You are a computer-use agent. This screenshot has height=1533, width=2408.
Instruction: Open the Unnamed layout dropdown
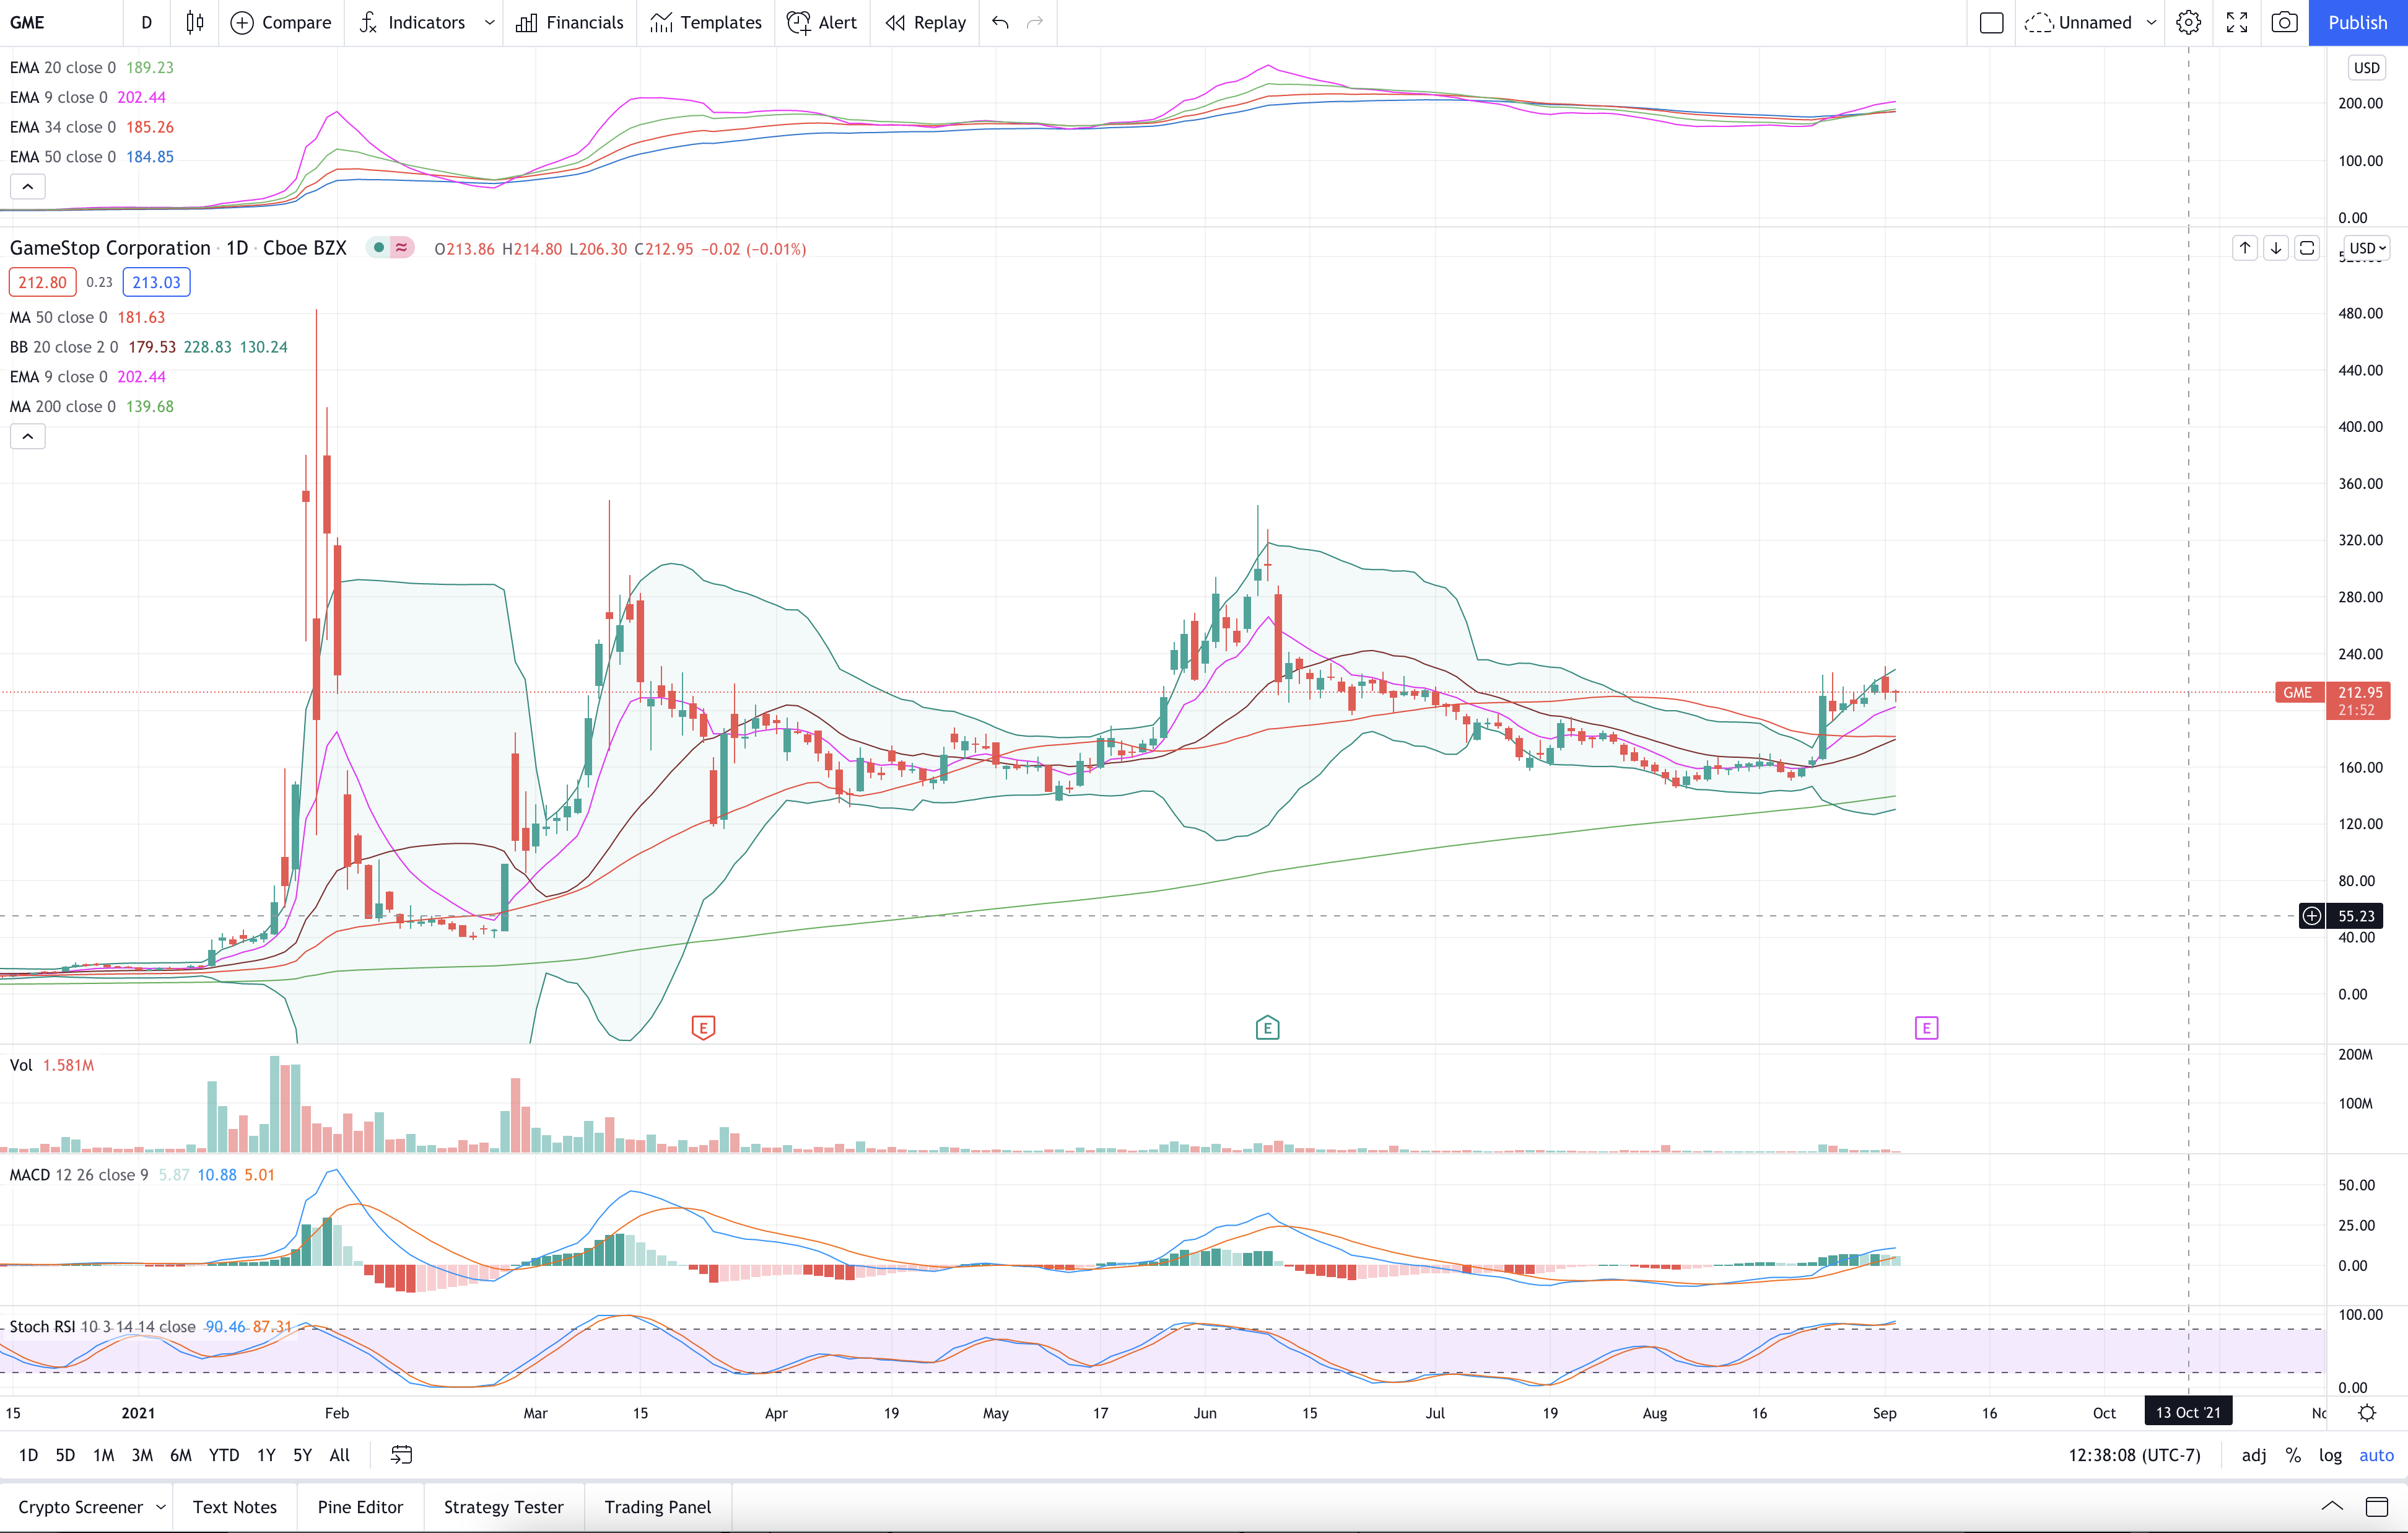(x=2151, y=22)
